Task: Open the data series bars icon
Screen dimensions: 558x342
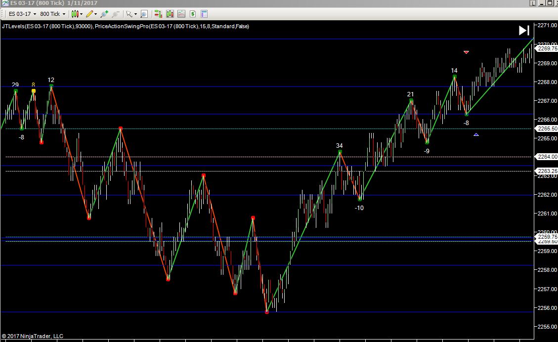Action: 170,14
